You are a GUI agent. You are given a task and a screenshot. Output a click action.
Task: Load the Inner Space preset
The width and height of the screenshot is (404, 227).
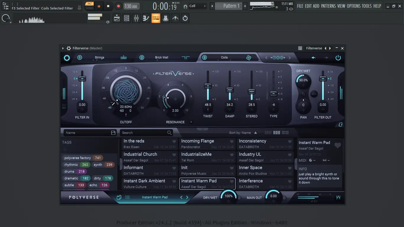click(x=265, y=170)
